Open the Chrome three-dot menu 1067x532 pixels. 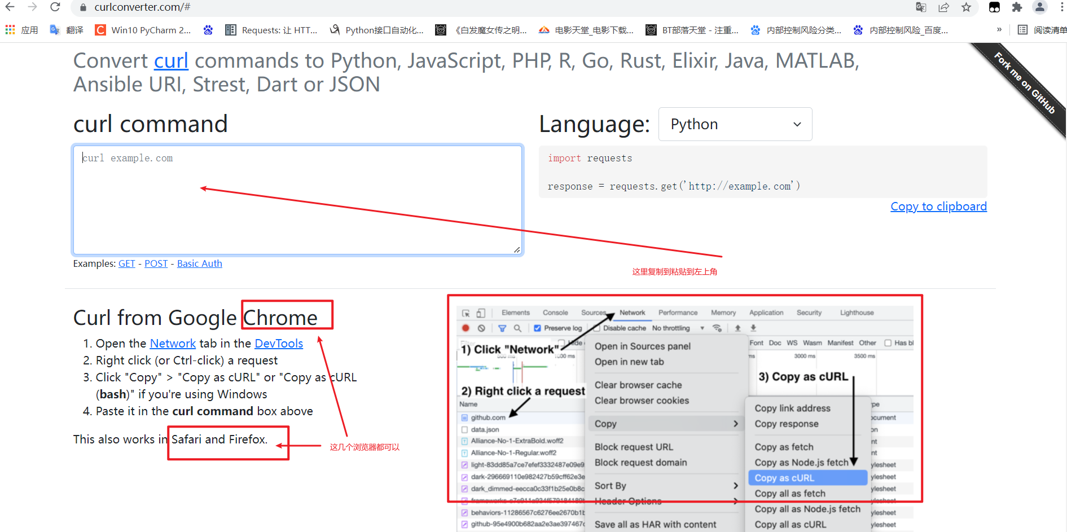1061,7
